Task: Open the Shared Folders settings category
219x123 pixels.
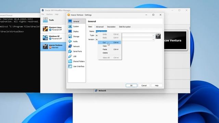Action: (x=77, y=61)
